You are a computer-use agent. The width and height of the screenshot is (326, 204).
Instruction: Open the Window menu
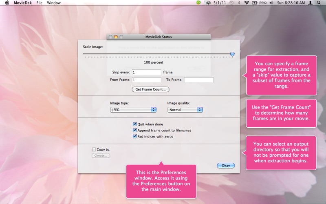coord(54,3)
